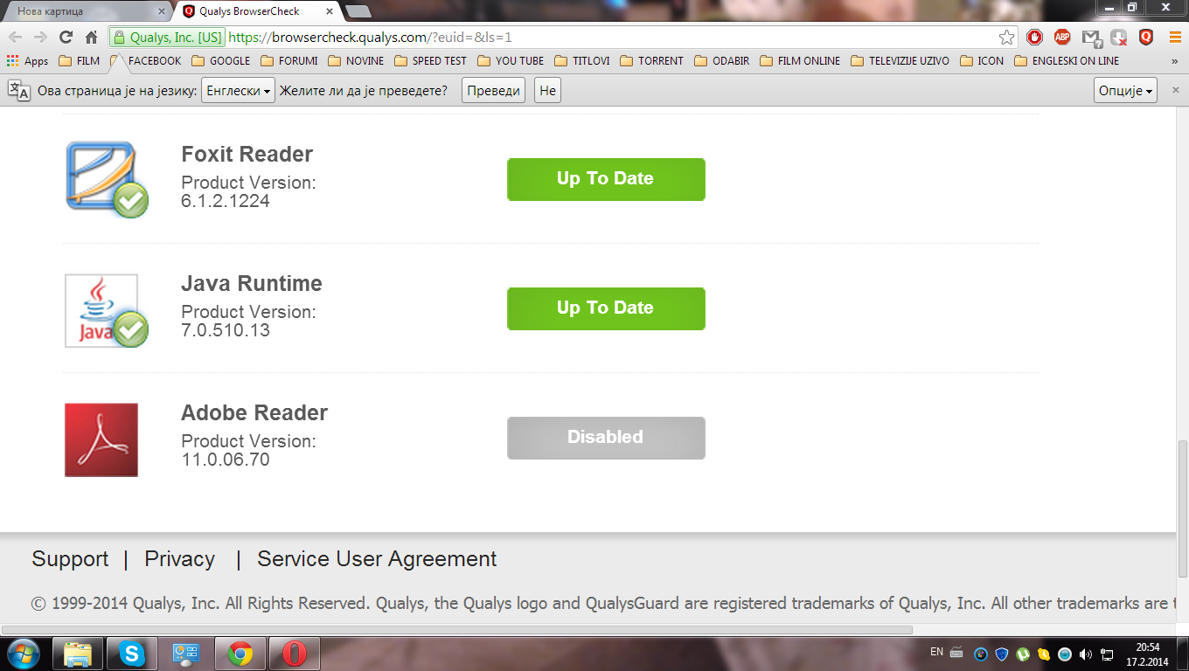Go to the browser home page
Image resolution: width=1189 pixels, height=671 pixels.
tap(91, 38)
